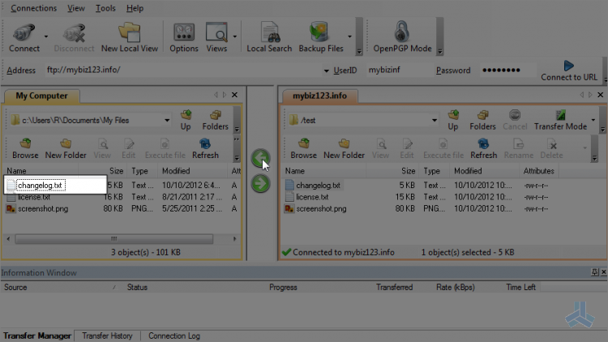
Task: Click the Backup Files icon
Action: (321, 37)
